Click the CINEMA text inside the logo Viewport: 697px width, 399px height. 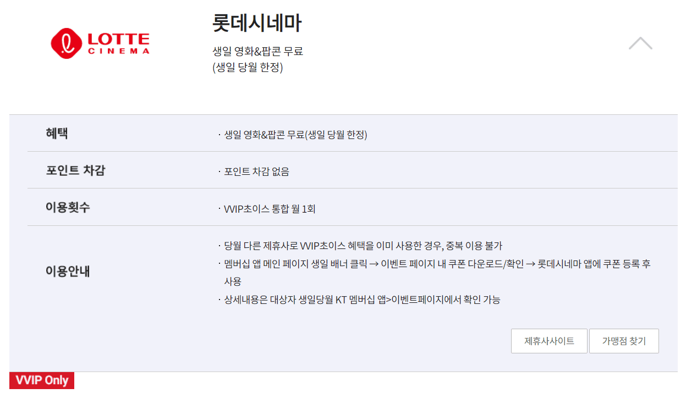[x=118, y=52]
